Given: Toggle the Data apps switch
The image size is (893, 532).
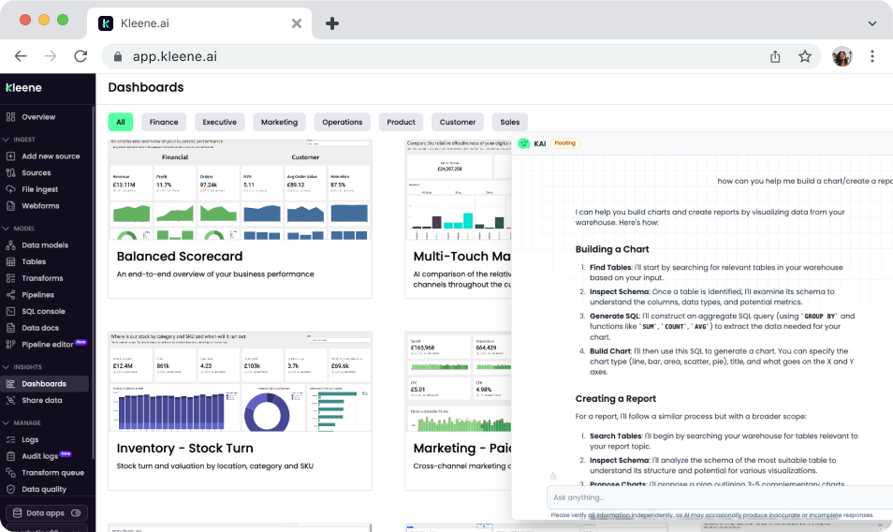Looking at the screenshot, I should point(76,512).
